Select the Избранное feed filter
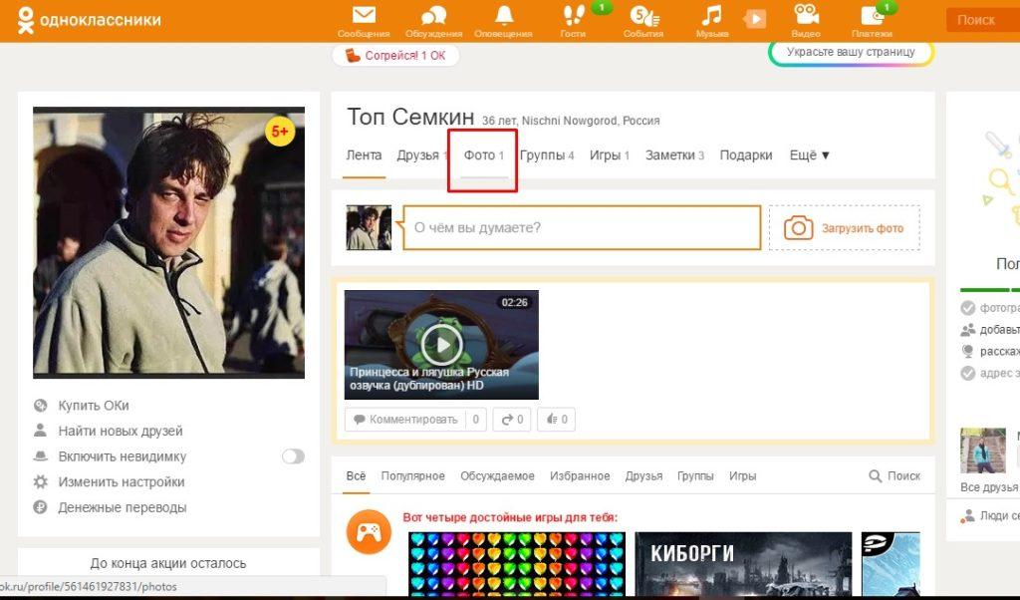 click(x=580, y=475)
